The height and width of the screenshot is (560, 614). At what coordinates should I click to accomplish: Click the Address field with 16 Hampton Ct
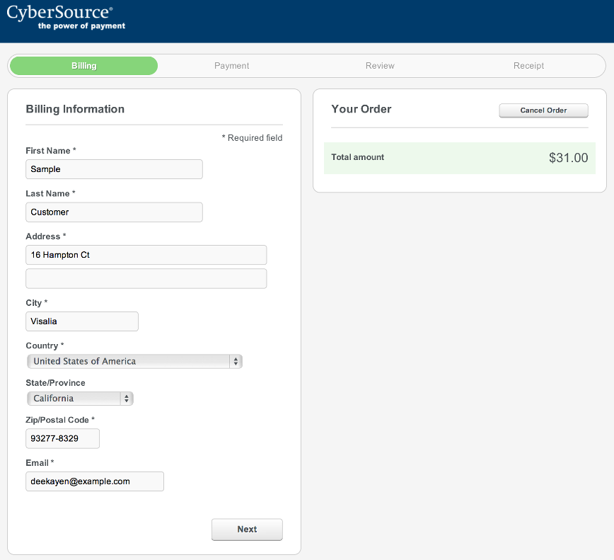(146, 255)
